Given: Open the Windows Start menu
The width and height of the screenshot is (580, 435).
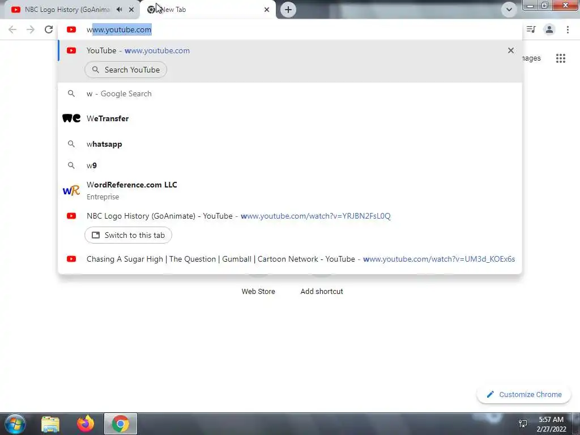Looking at the screenshot, I should pyautogui.click(x=15, y=424).
